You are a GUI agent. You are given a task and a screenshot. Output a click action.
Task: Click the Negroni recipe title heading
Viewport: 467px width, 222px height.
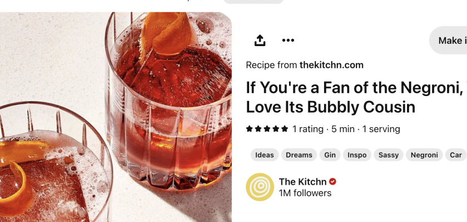[x=356, y=97]
